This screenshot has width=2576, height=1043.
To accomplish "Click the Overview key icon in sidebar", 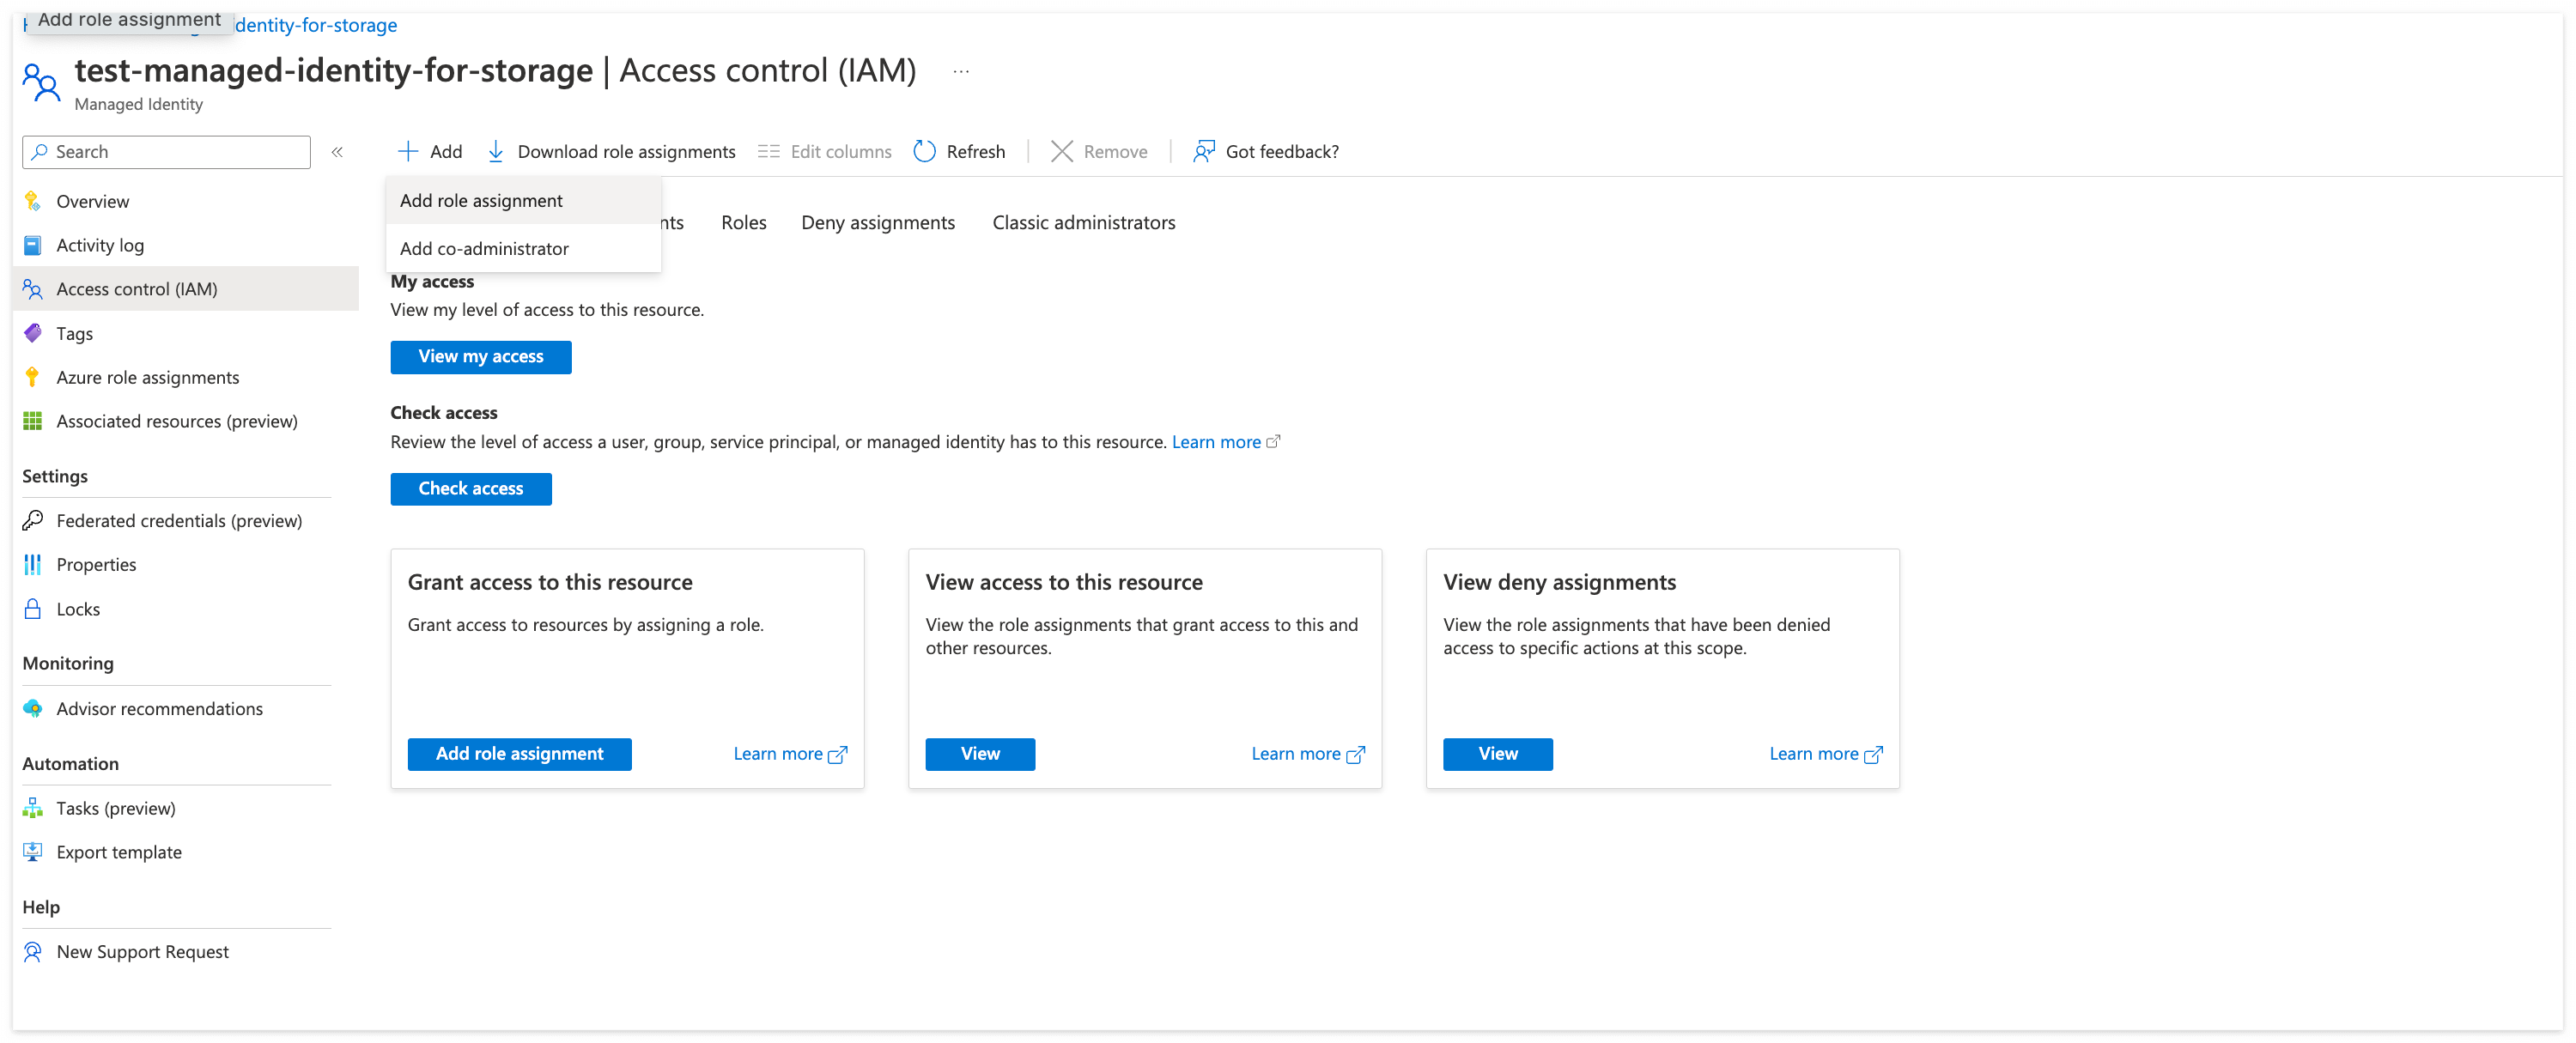I will click(33, 201).
